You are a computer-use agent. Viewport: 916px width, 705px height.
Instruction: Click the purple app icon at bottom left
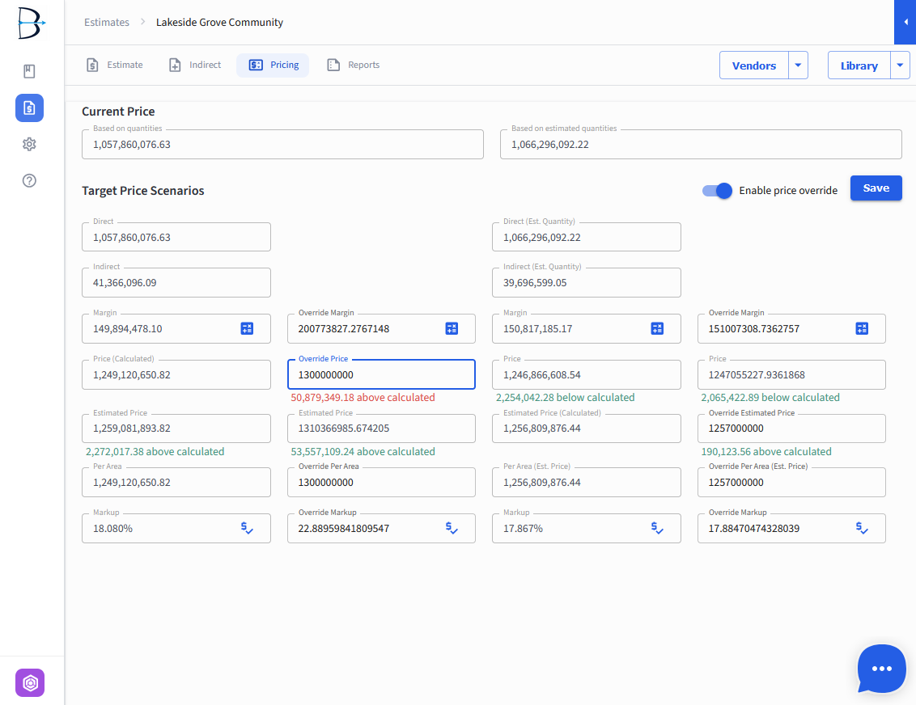[x=29, y=682]
